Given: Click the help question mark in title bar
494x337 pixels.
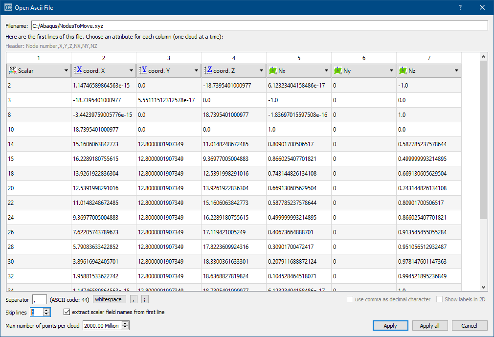Looking at the screenshot, I should (460, 8).
